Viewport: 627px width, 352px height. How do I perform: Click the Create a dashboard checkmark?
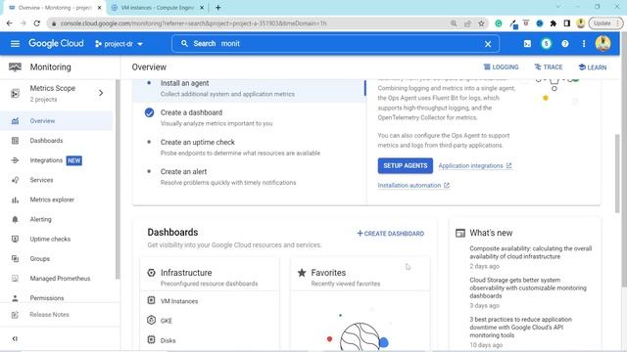click(x=149, y=112)
